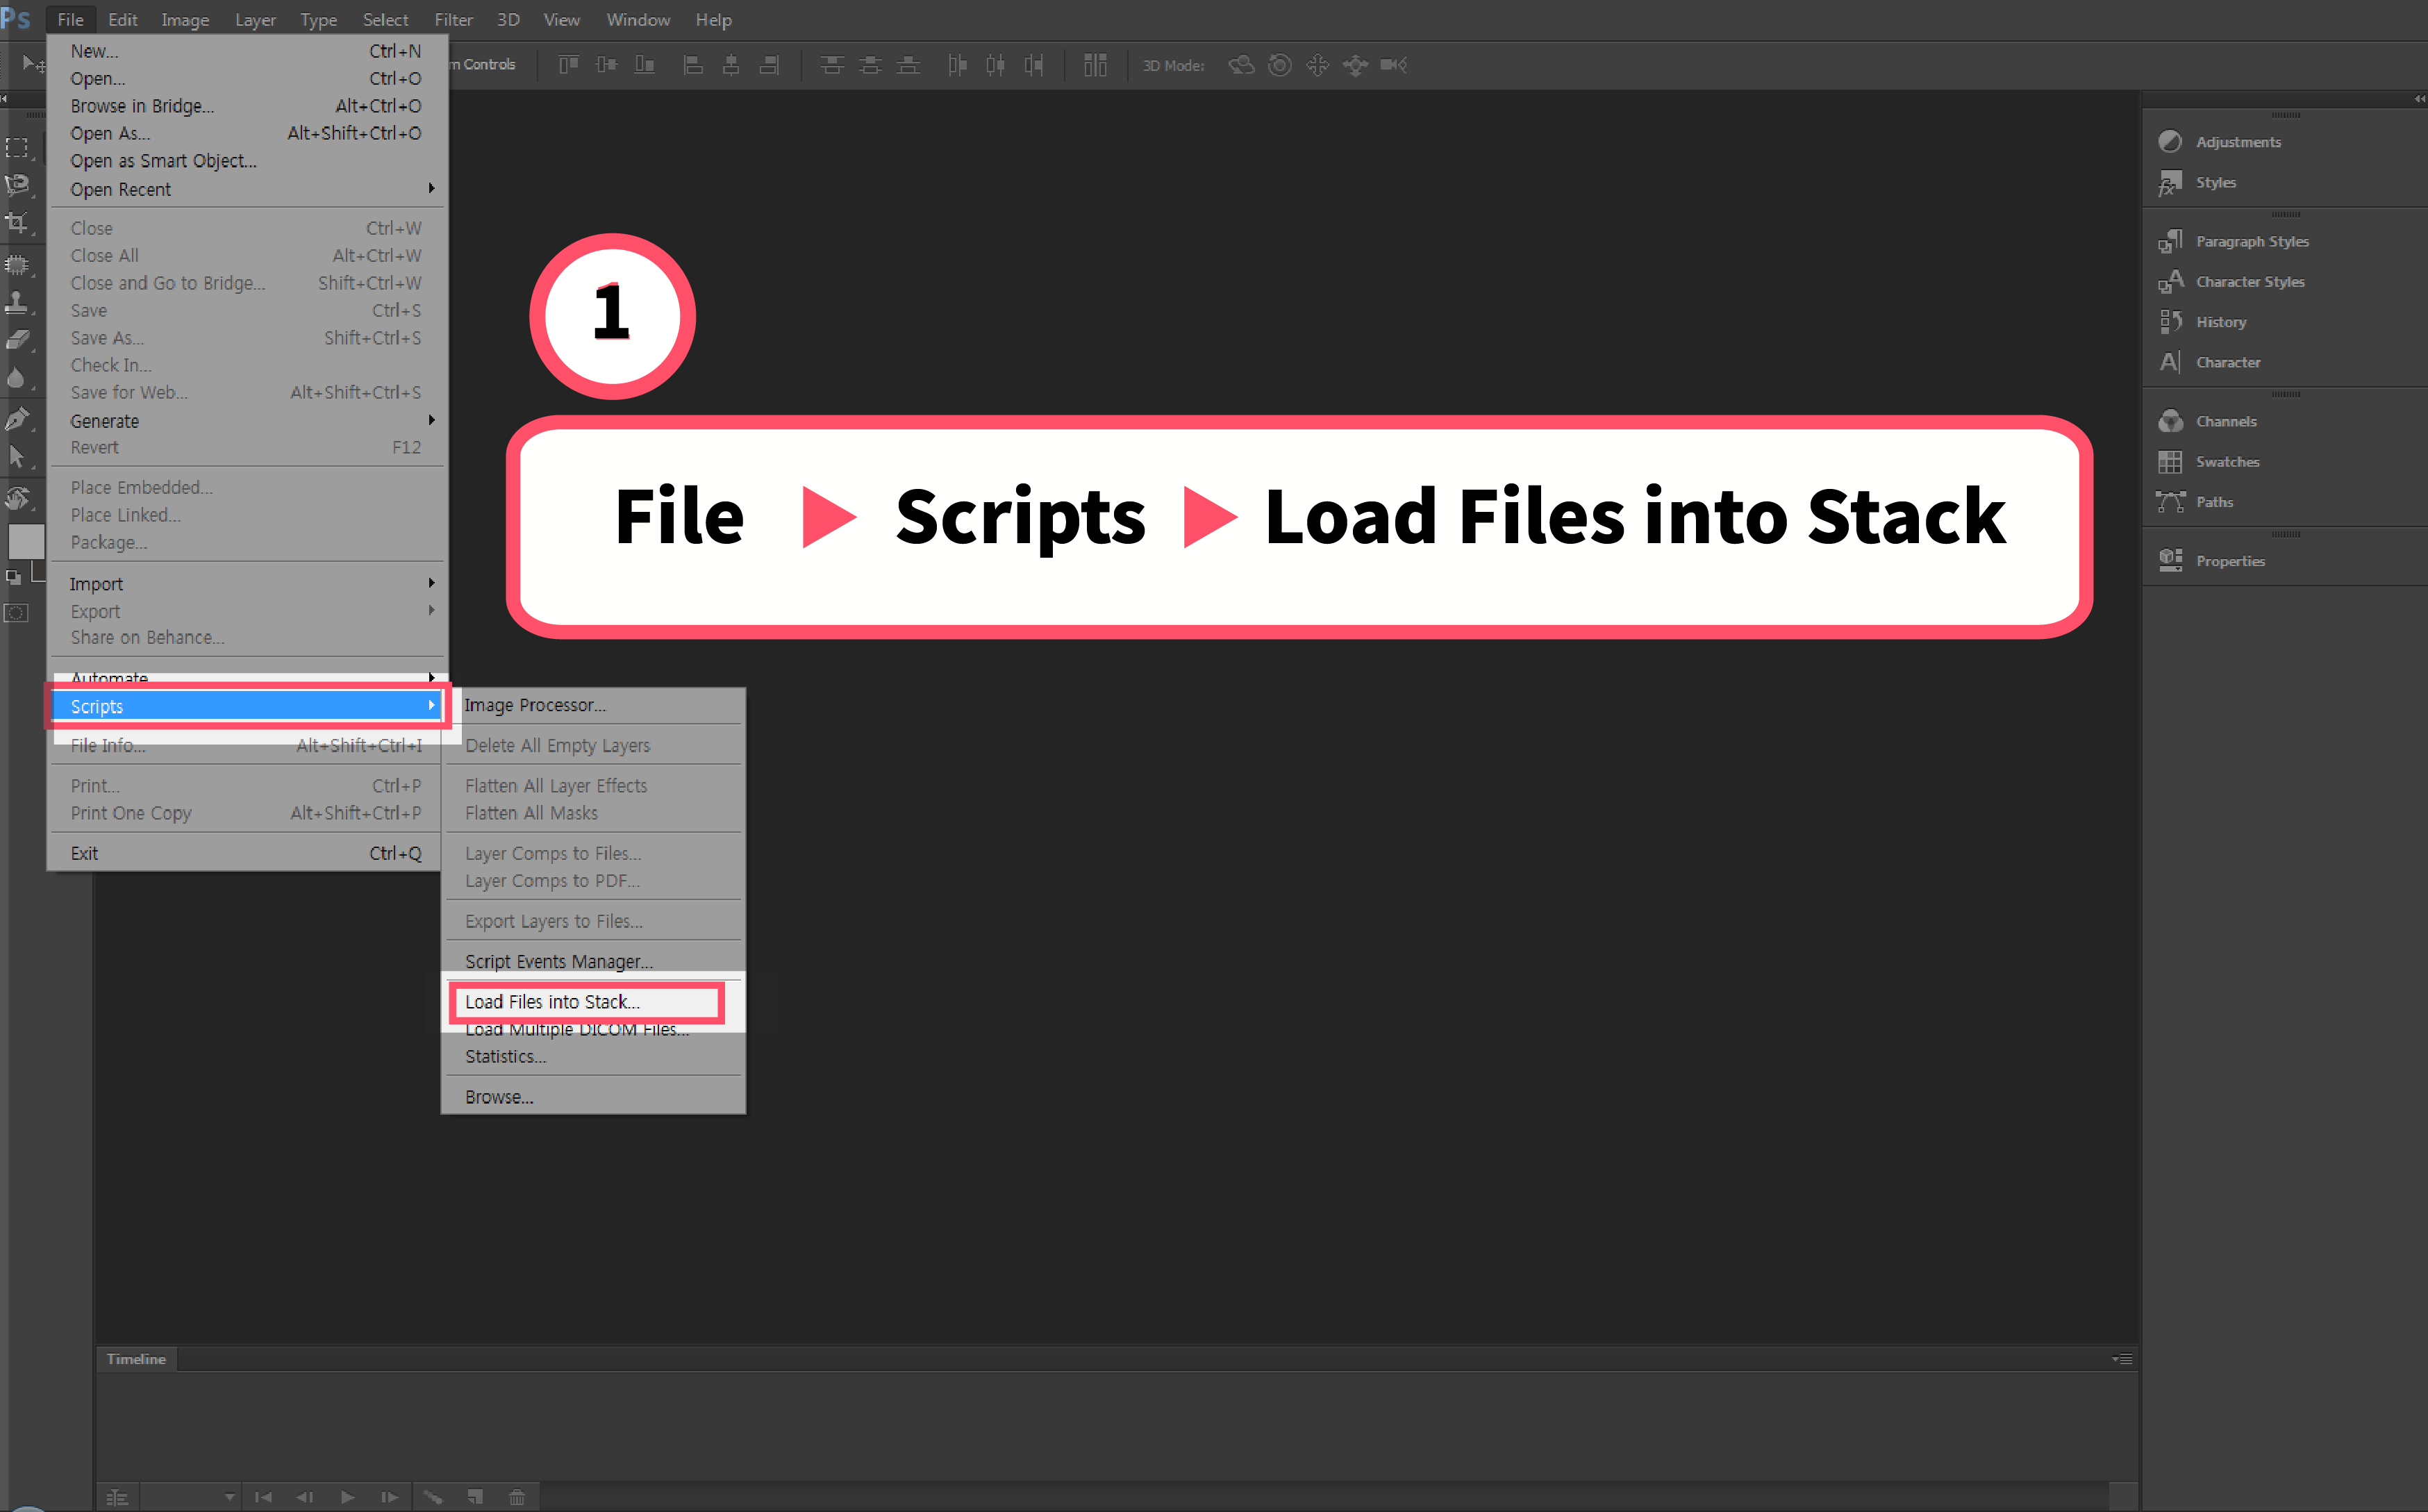Choose Load Files into Stack
Image resolution: width=2428 pixels, height=1512 pixels.
[552, 1002]
